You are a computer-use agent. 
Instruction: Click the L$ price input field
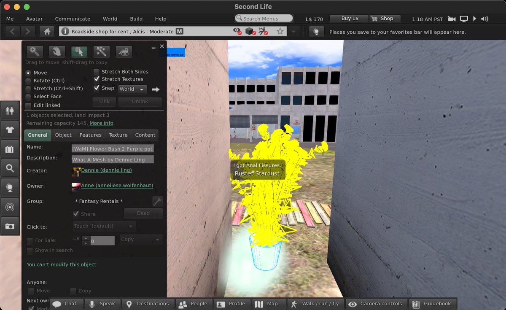[102, 241]
